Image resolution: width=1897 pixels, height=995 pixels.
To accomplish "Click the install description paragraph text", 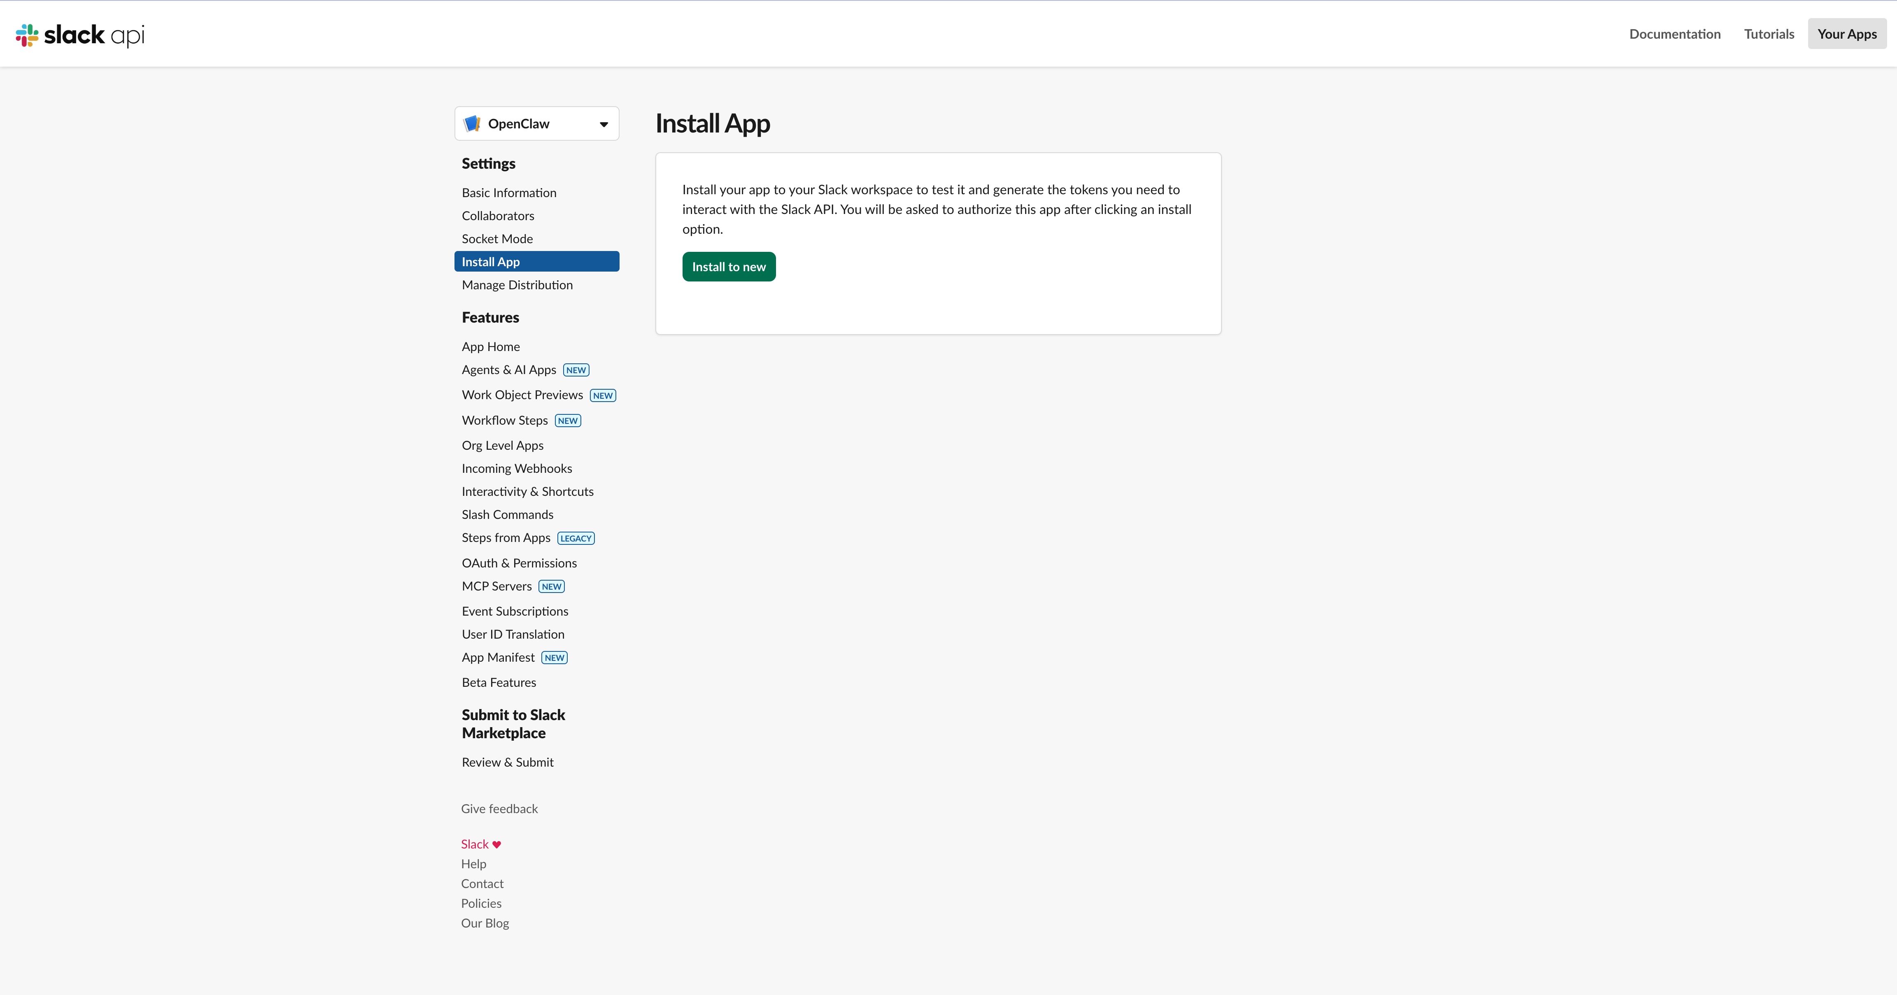I will click(937, 209).
